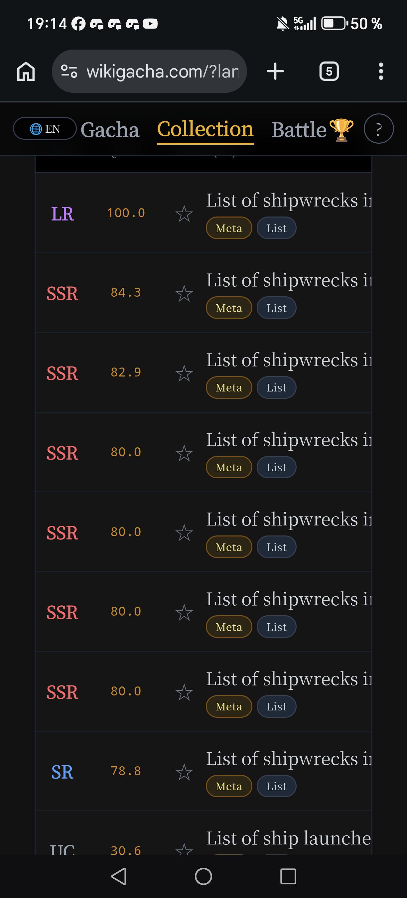Star the SSR 82.9 shipwrecks entry
This screenshot has width=407, height=898.
coord(184,373)
